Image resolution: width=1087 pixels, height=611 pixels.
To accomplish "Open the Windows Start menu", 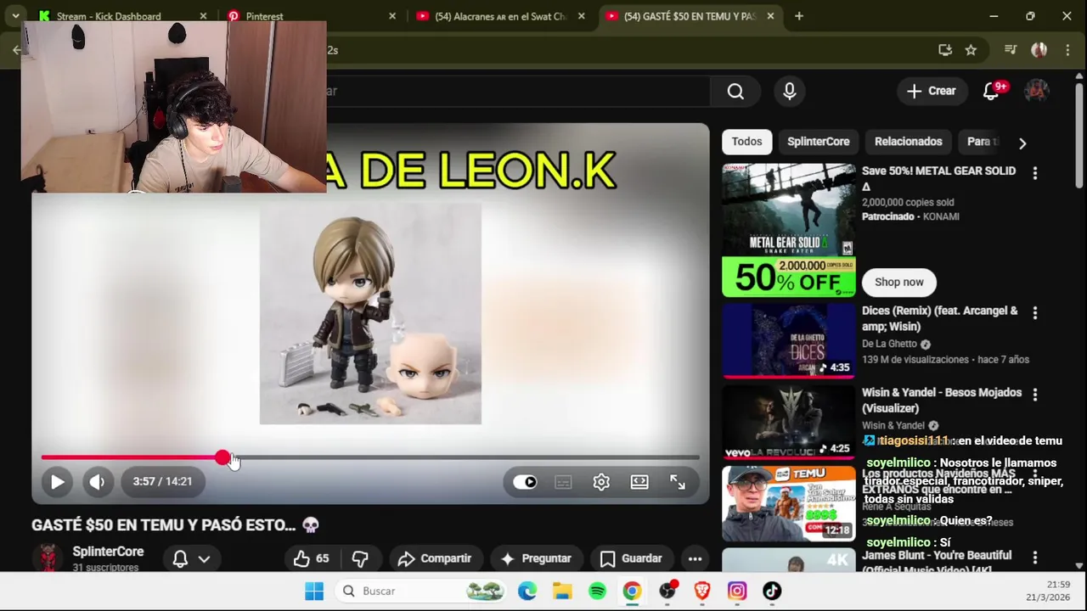I will click(314, 591).
